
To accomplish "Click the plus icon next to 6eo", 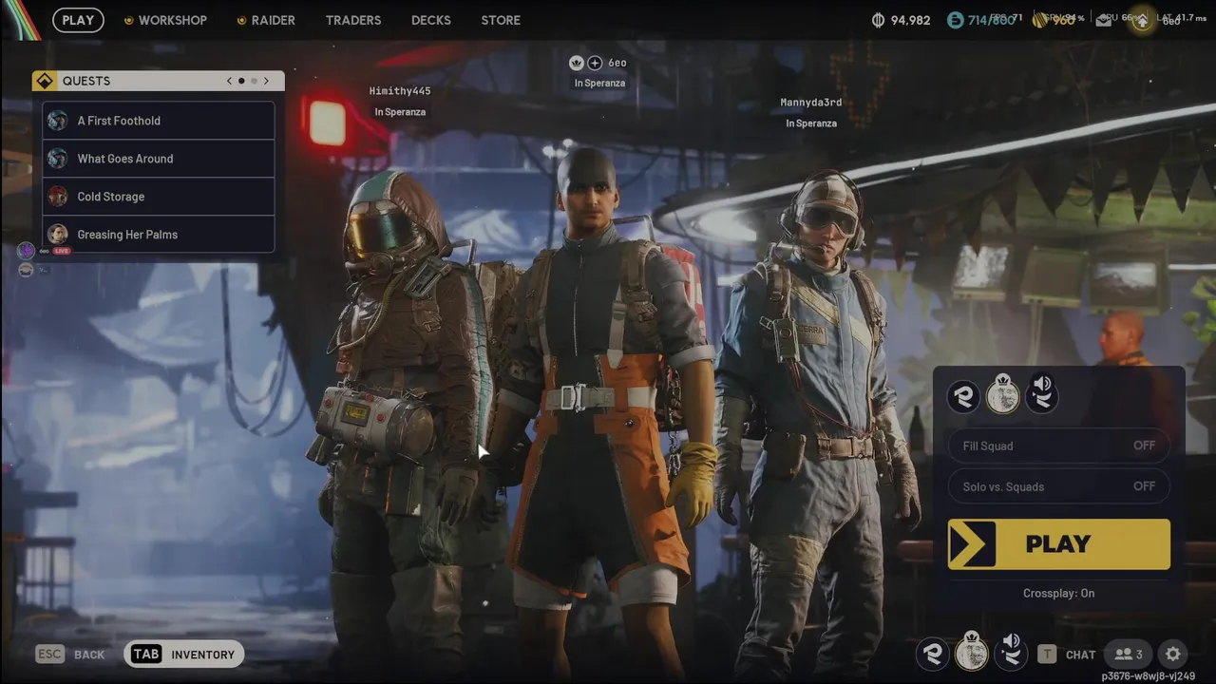I will pos(595,63).
